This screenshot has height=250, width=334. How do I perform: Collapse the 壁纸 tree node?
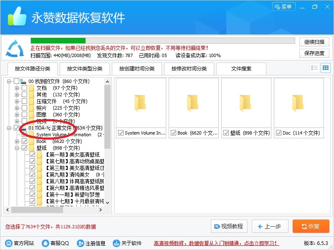pos(17,148)
